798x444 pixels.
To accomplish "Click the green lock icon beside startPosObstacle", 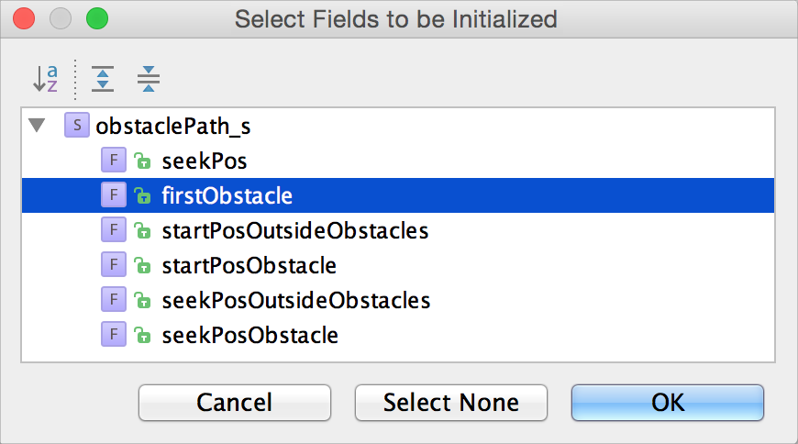I will pyautogui.click(x=142, y=265).
